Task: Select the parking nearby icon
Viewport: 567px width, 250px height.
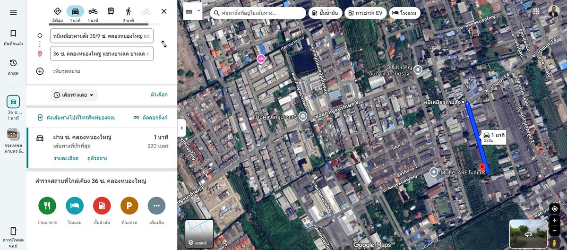Action: tap(129, 206)
